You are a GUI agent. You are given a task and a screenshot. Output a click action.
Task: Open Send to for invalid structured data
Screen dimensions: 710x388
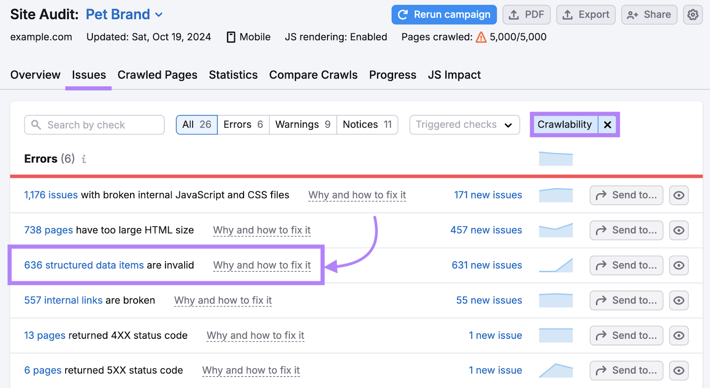coord(626,265)
